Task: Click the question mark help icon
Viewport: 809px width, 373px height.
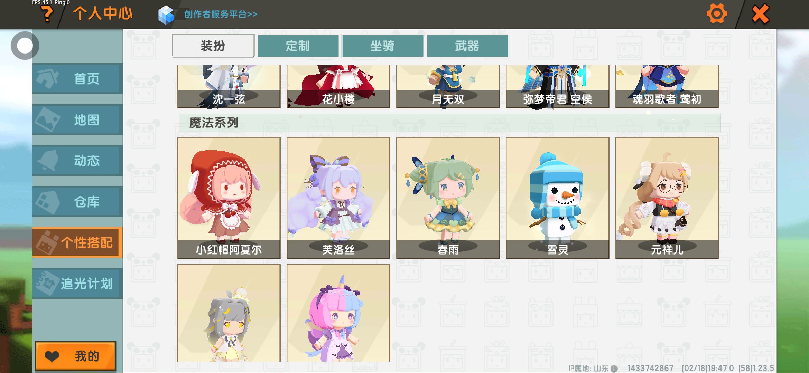Action: click(x=47, y=14)
